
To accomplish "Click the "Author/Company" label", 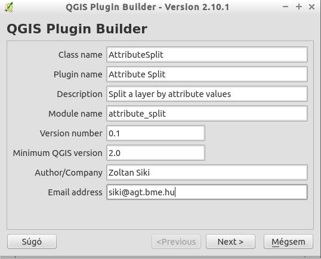I will coord(69,173).
